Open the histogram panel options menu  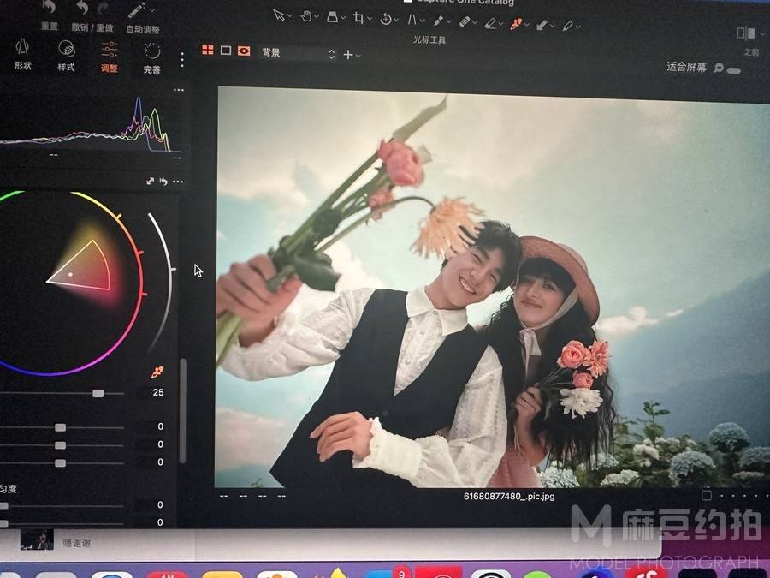(x=178, y=90)
